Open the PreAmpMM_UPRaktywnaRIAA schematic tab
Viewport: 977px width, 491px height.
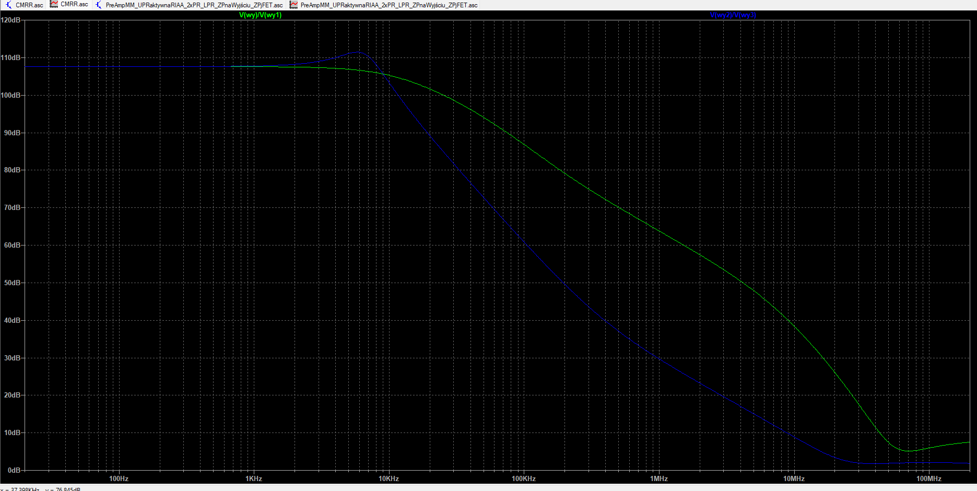coord(189,5)
